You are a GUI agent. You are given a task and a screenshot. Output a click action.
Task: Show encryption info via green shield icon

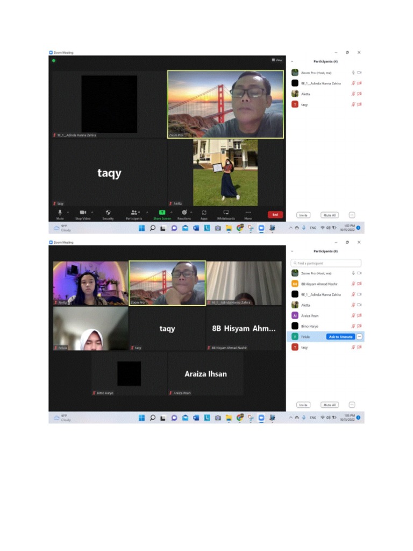click(54, 60)
